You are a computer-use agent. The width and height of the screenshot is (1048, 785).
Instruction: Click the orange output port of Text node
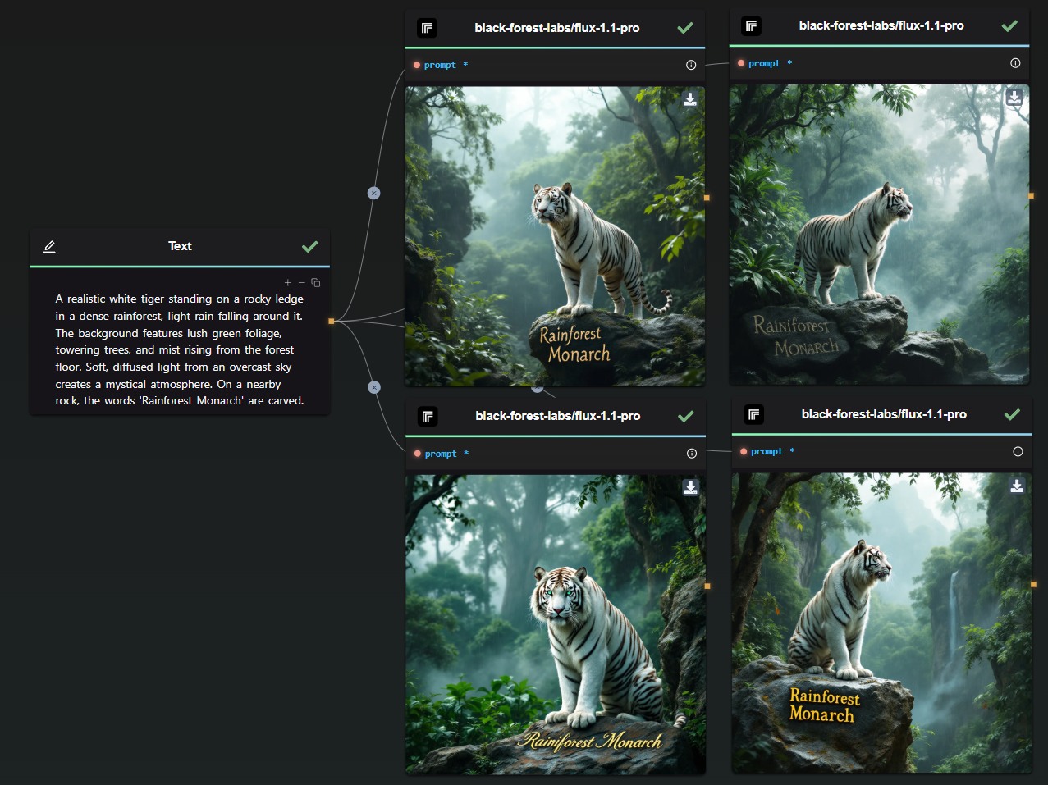tap(331, 321)
